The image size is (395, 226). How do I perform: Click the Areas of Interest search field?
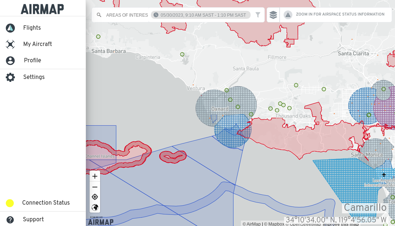pos(127,15)
